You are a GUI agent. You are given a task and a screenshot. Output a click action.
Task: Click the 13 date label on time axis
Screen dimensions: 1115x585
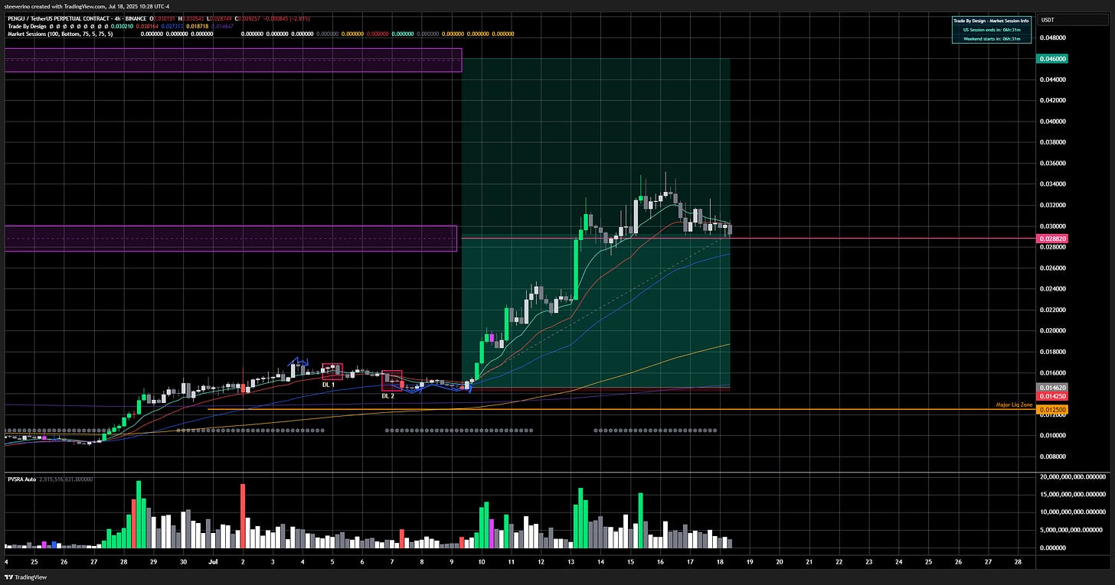pyautogui.click(x=571, y=561)
